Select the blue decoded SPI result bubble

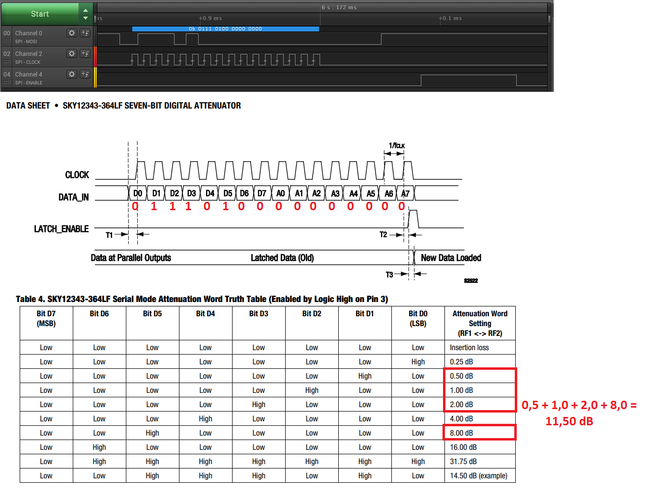pos(226,29)
